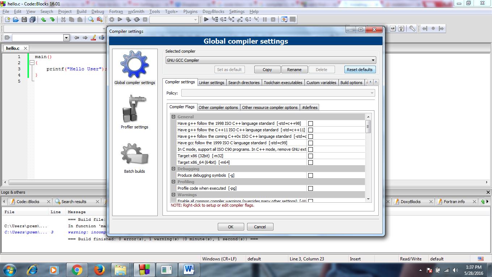Viewport: 492px width, 277px height.
Task: Click the New file toolbar icon
Action: point(7,19)
